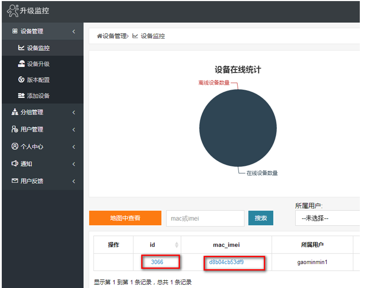Click the 用户管理 user icon
Screen dimensions: 379x288
pyautogui.click(x=15, y=129)
